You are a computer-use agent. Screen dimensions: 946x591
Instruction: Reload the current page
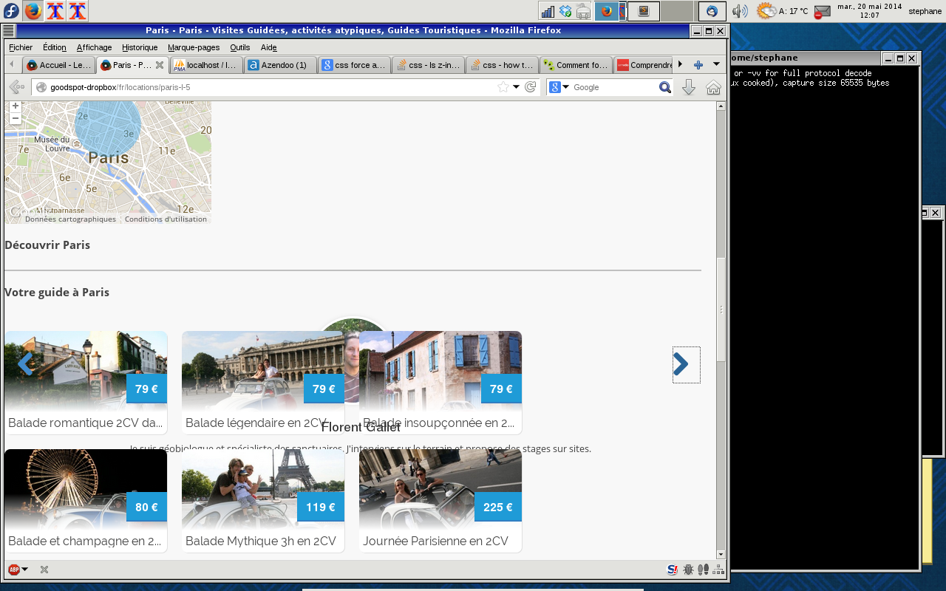[530, 87]
